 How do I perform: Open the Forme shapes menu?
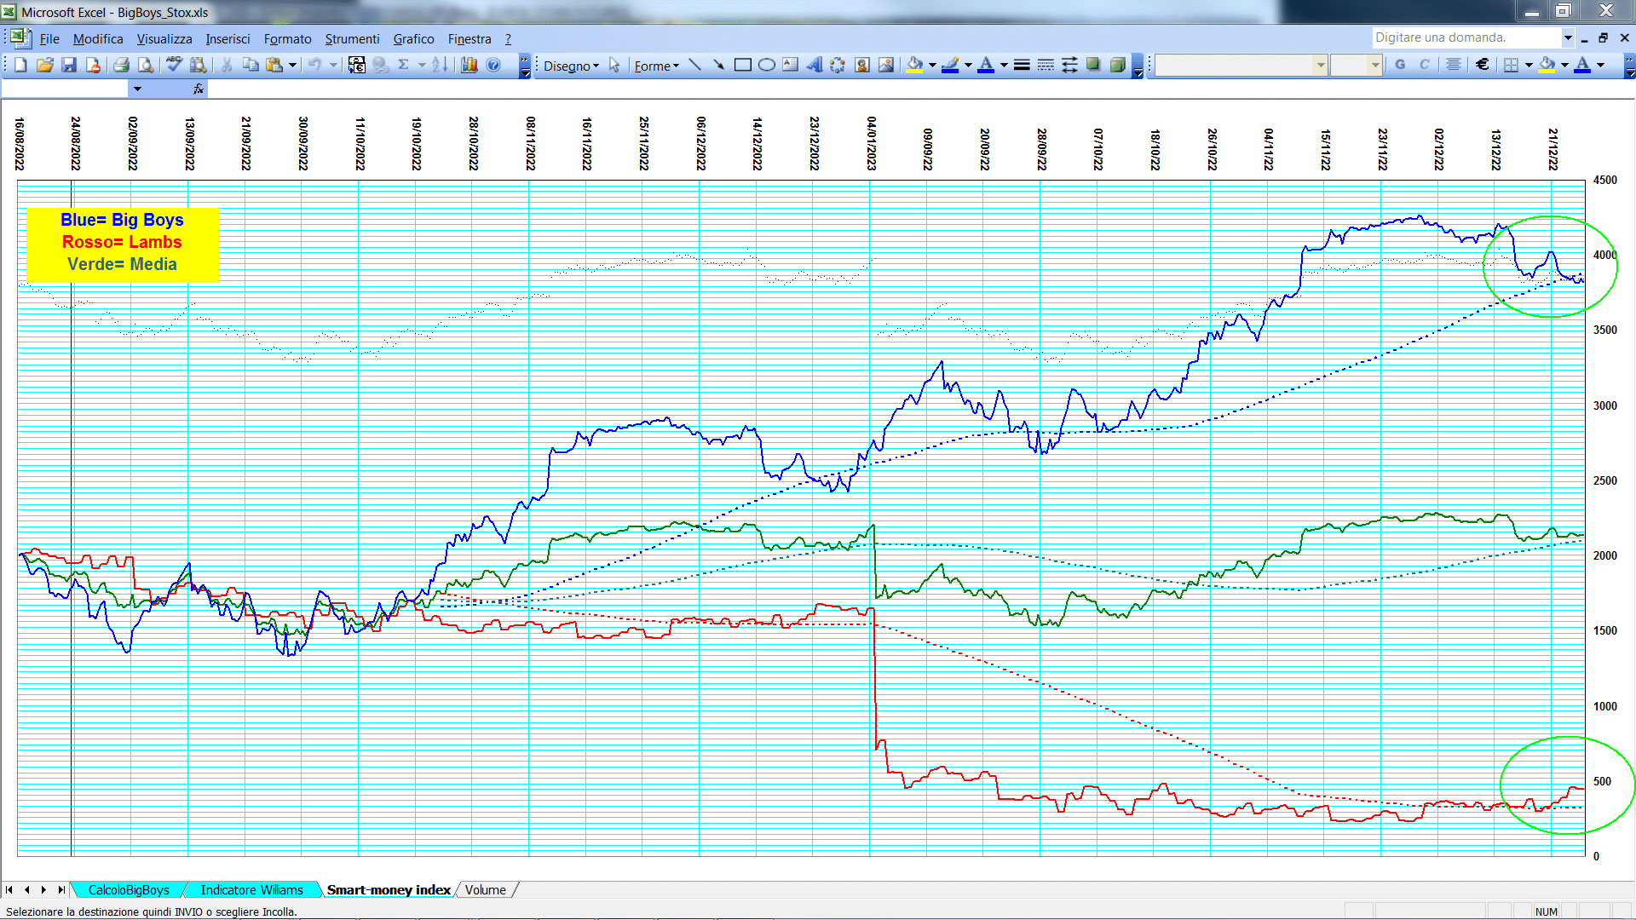pyautogui.click(x=657, y=66)
